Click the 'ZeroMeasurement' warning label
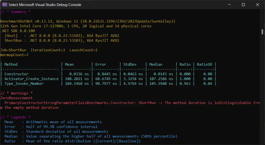This screenshot has width=265, height=145. (16, 98)
